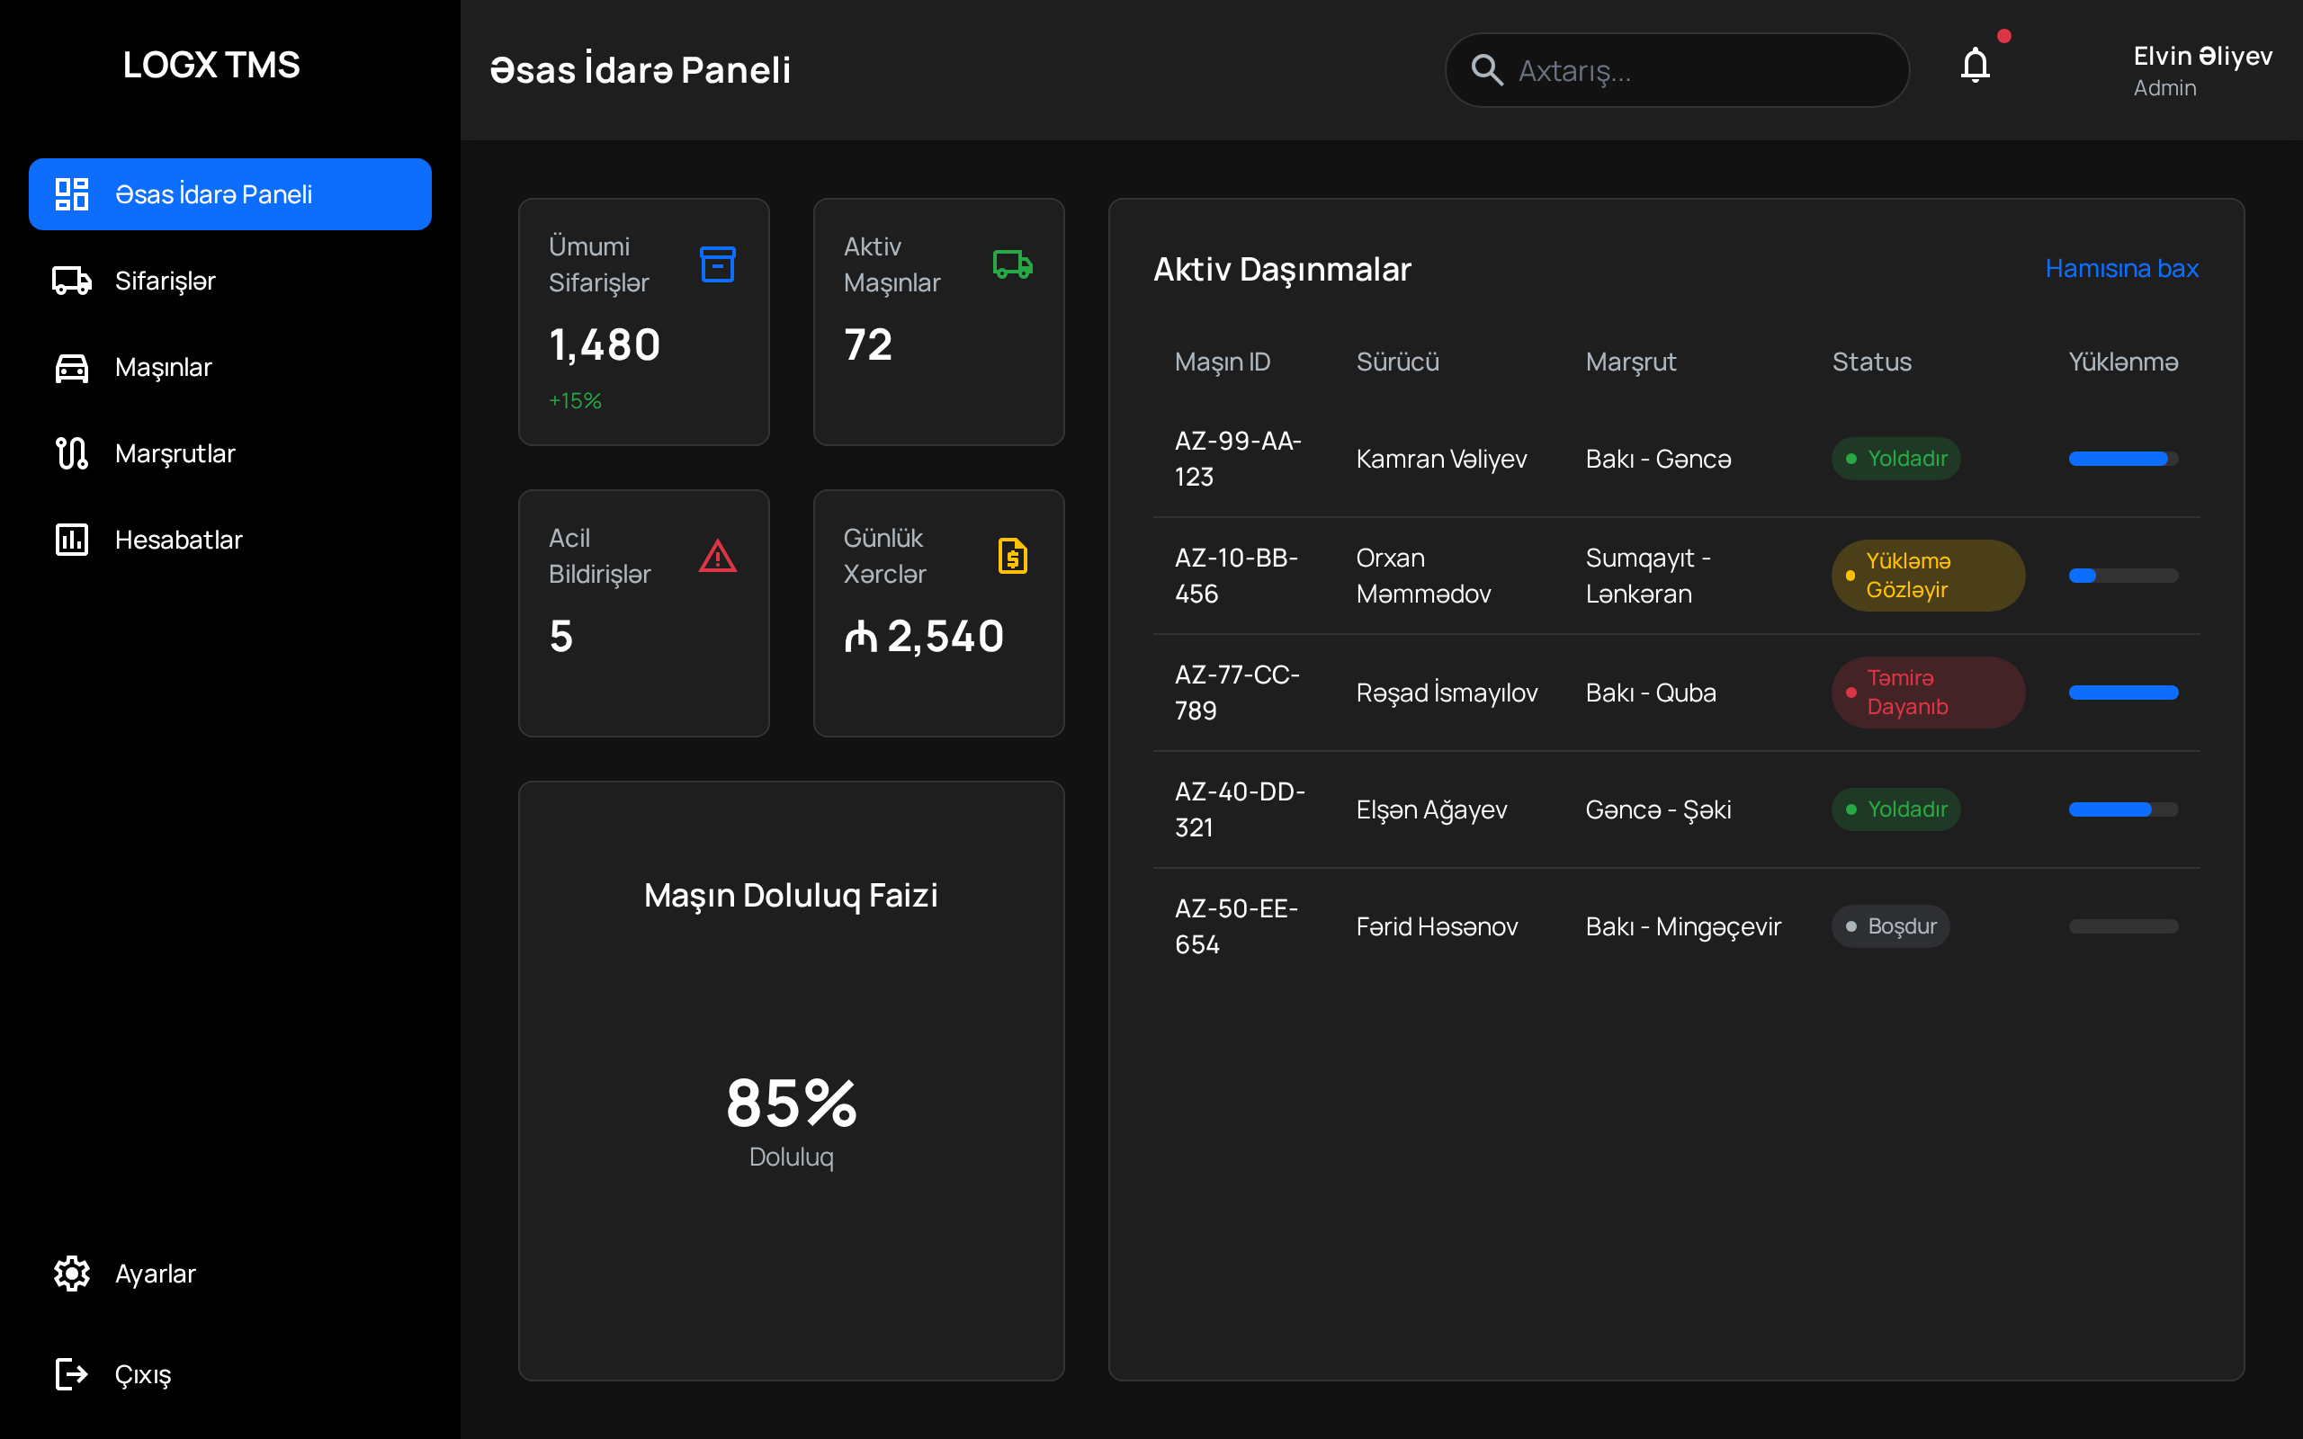Click the yellow receipt icon in Günlük Xərclər

(x=1013, y=556)
